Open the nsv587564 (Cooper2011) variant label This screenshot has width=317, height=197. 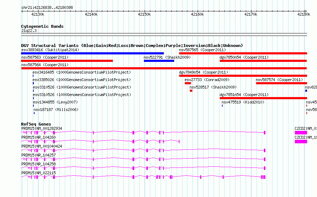coord(45,65)
